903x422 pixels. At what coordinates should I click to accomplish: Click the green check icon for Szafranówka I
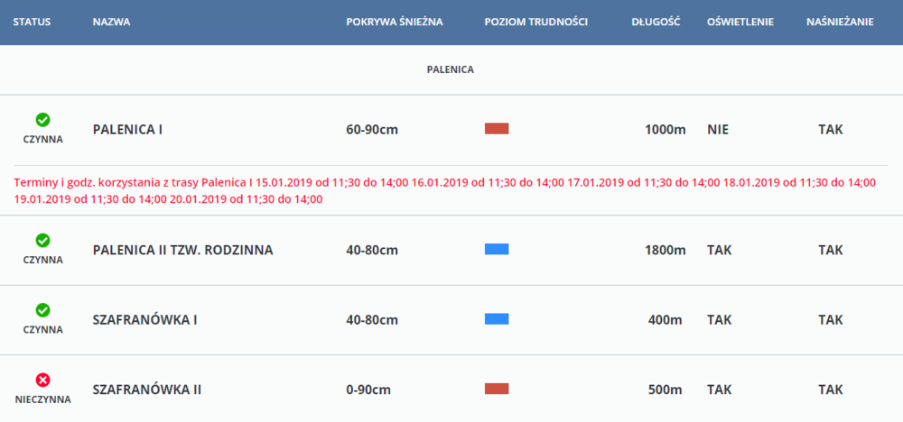[x=42, y=310]
